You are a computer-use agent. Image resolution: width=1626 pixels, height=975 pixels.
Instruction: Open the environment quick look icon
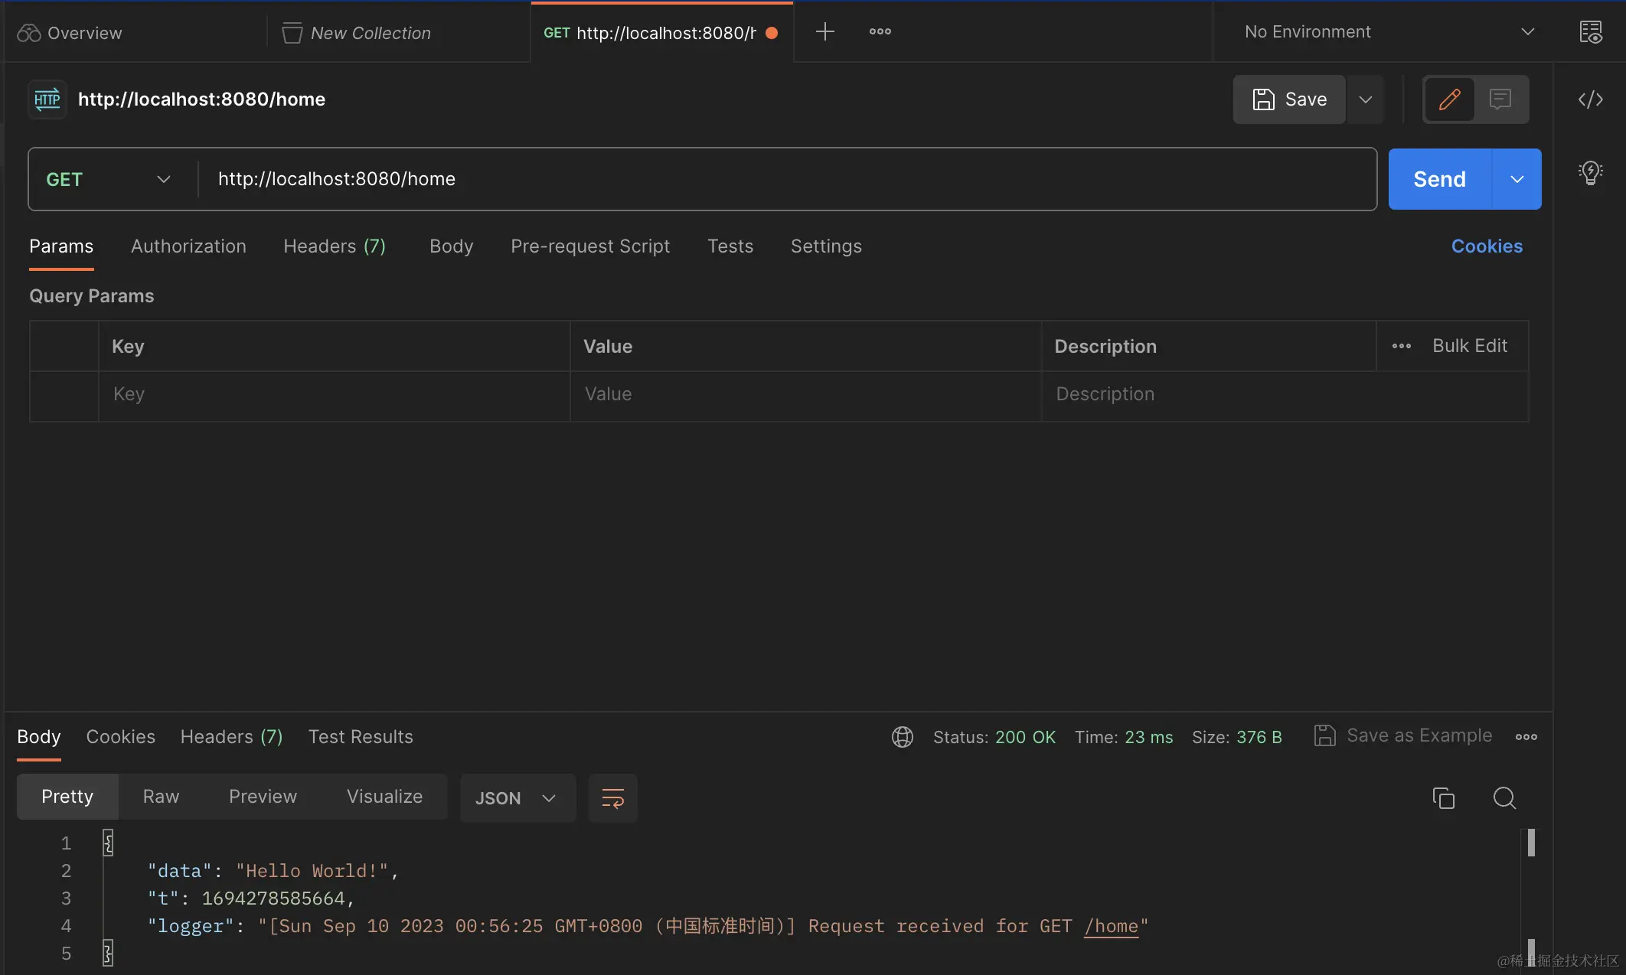point(1590,32)
